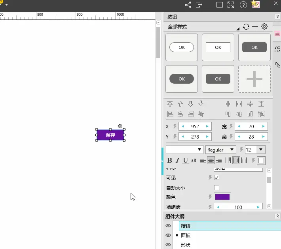Open the user avatar profile
Screen dimensions: 281x249
[256, 4]
